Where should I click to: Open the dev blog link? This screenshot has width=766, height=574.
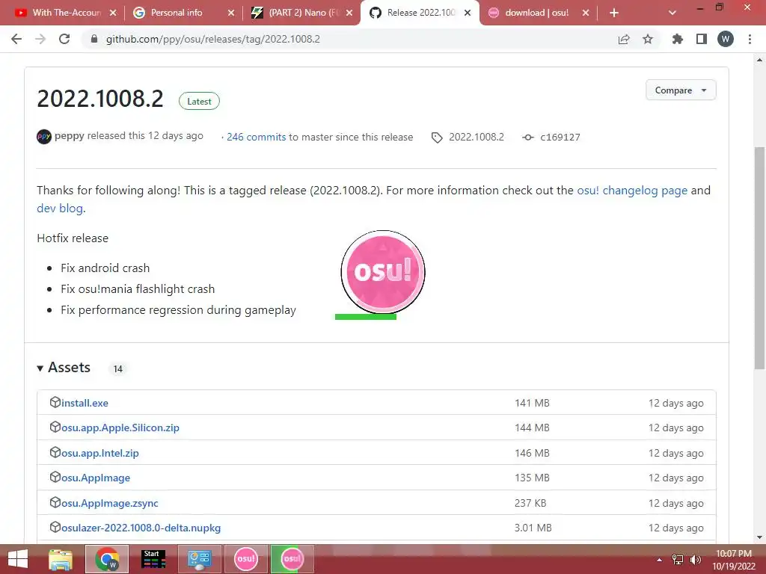pyautogui.click(x=60, y=209)
